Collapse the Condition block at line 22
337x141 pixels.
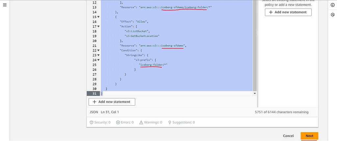pos(98,50)
